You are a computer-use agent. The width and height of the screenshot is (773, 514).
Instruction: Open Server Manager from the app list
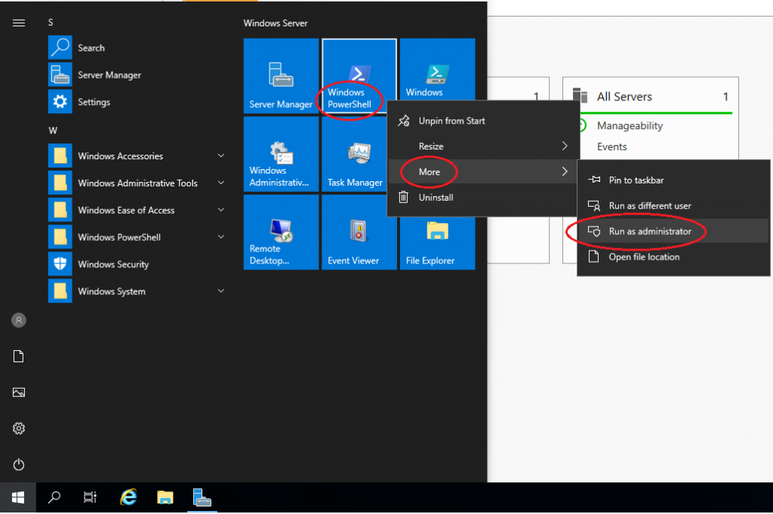[137, 75]
